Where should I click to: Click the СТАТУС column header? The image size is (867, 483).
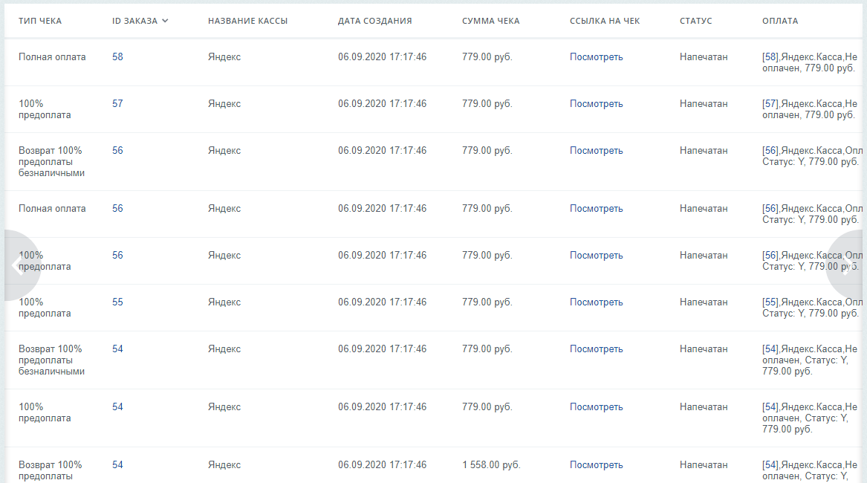point(695,21)
